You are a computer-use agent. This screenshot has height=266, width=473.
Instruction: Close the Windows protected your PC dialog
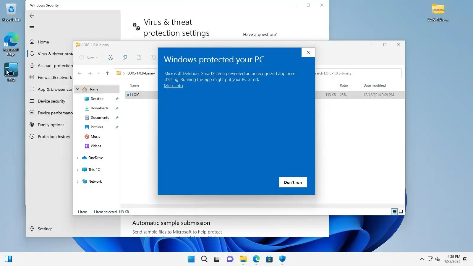(x=308, y=52)
